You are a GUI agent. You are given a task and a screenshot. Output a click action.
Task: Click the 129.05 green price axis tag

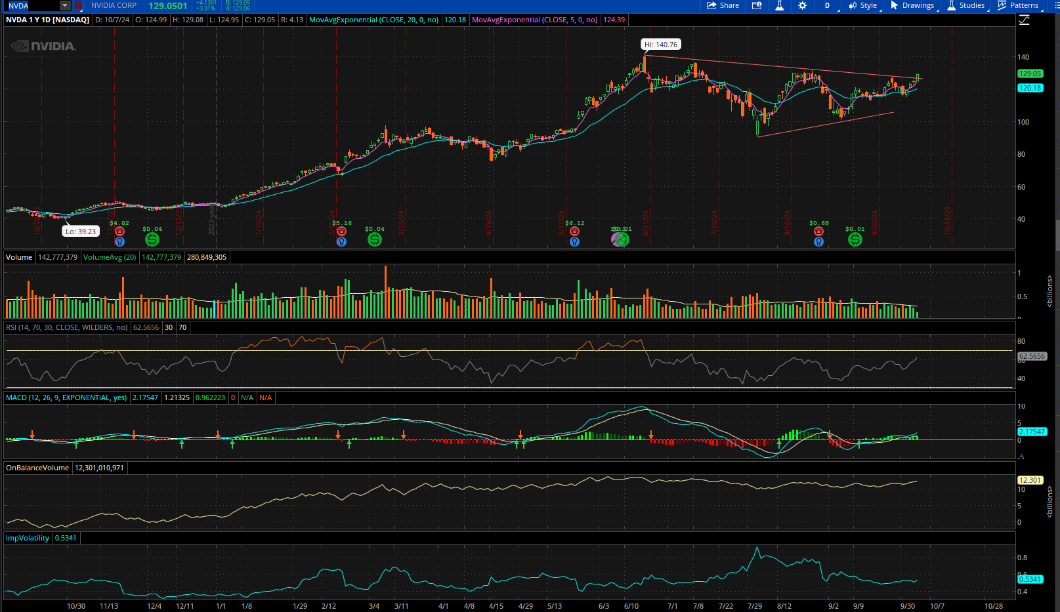tap(1030, 74)
